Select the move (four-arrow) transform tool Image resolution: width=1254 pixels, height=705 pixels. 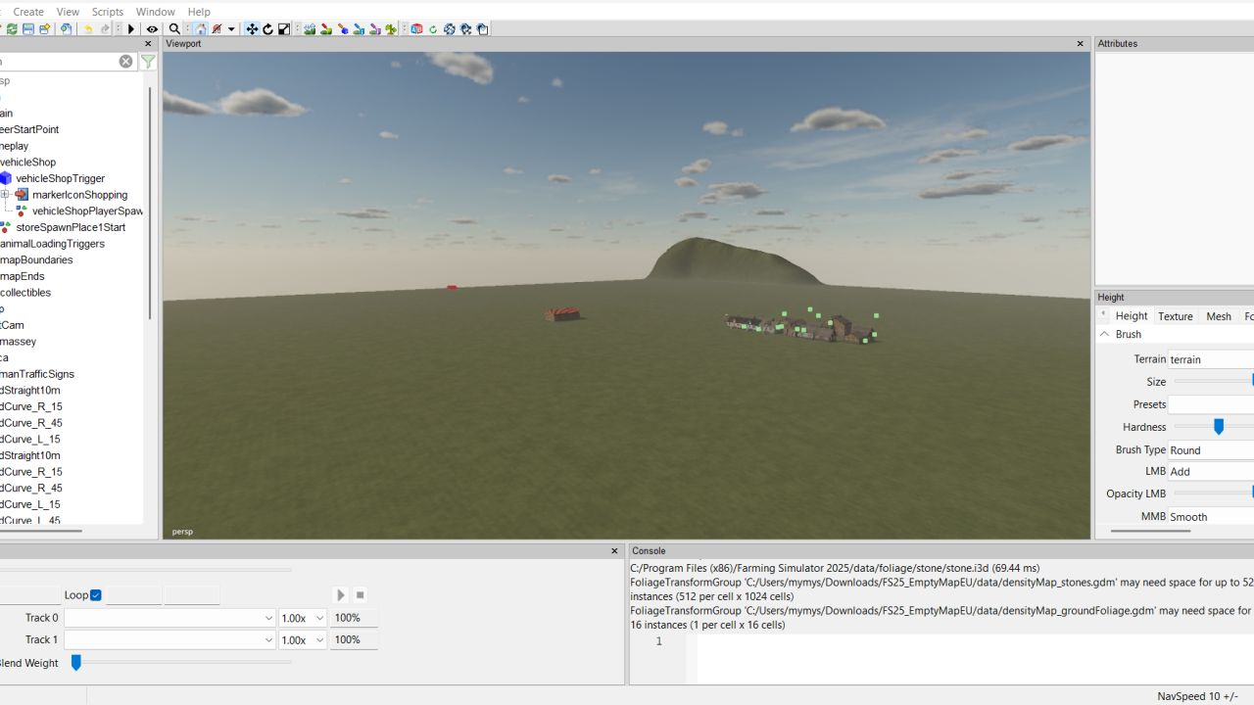click(252, 29)
